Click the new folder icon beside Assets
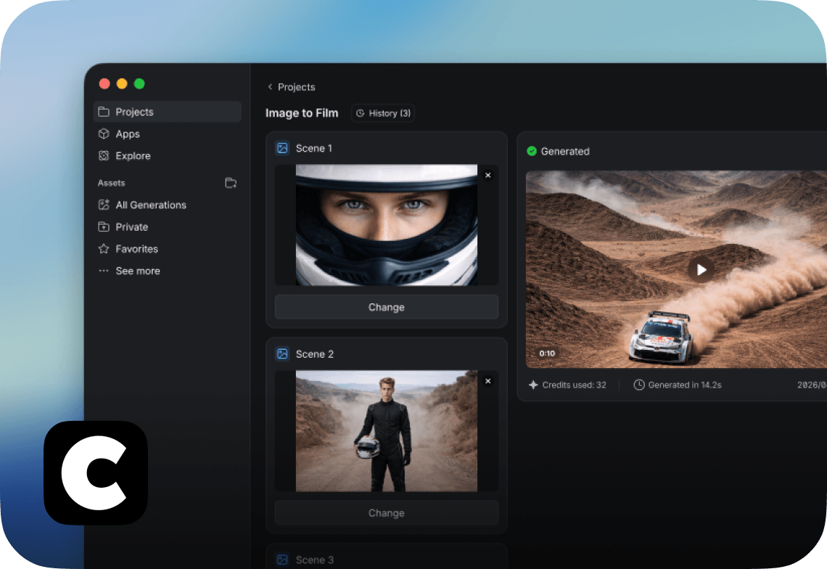This screenshot has width=827, height=569. coord(231,183)
